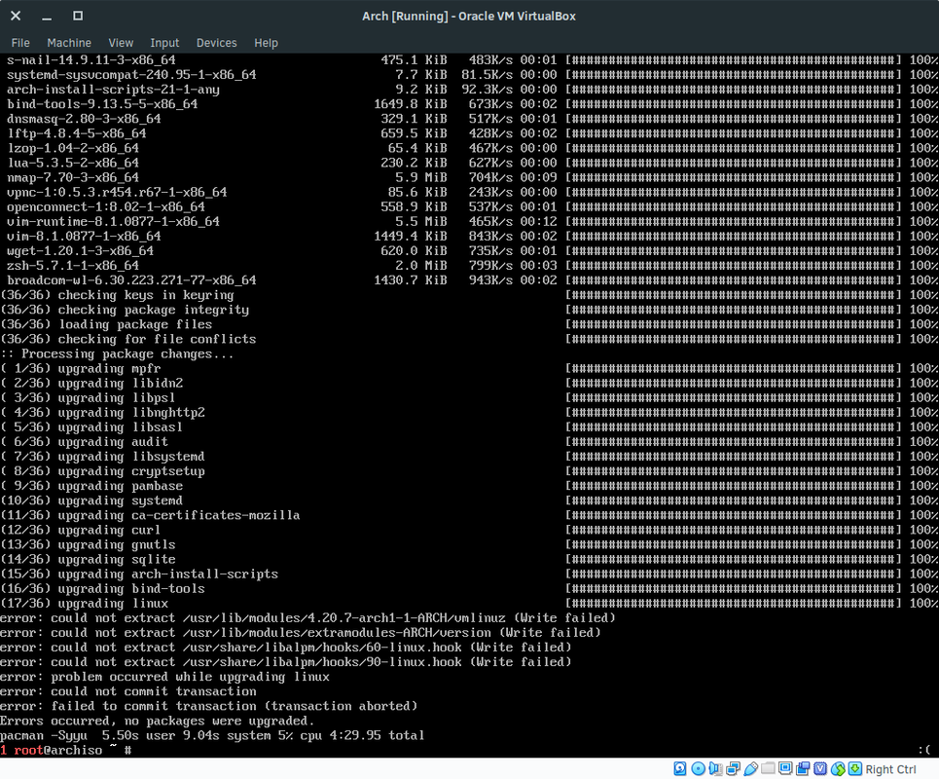Toggle the mouse integration status icon
Screen dimensions: 939x779
click(838, 769)
